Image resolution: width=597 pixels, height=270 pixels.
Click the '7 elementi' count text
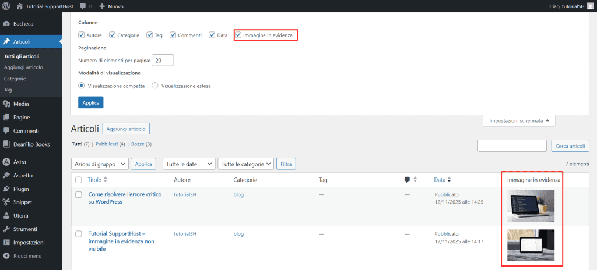(x=577, y=164)
